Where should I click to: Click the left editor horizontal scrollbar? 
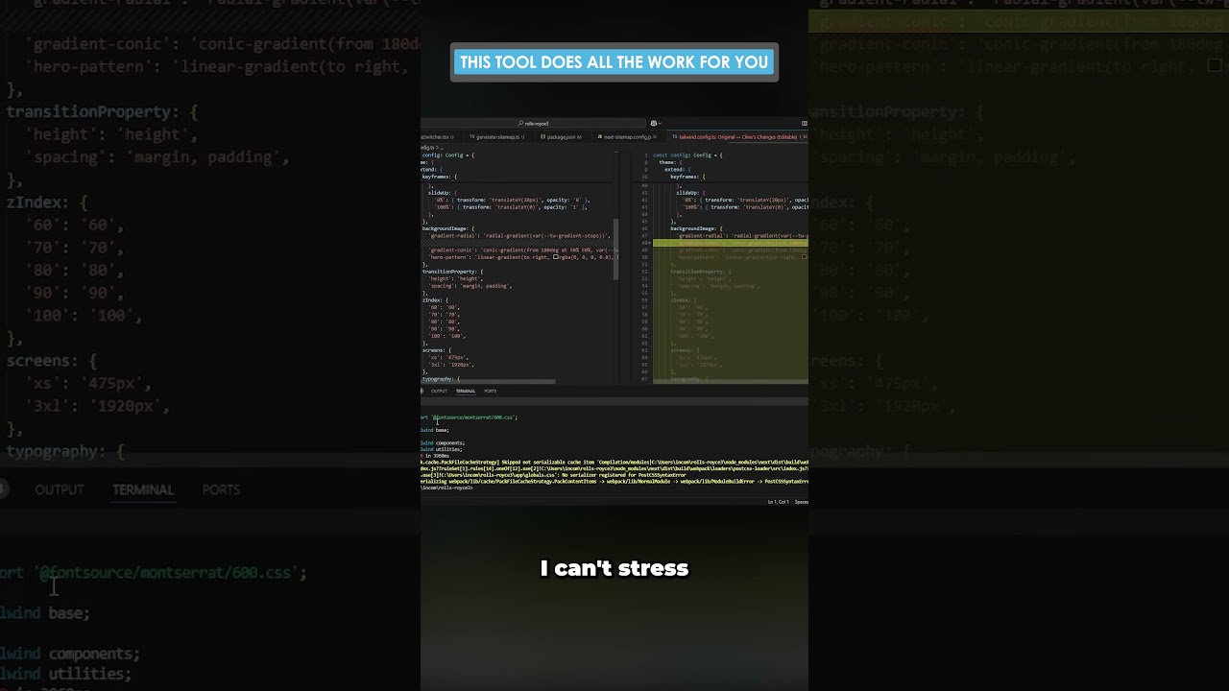click(x=488, y=381)
